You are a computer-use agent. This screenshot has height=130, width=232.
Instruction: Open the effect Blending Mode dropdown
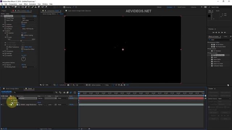pos(29,67)
